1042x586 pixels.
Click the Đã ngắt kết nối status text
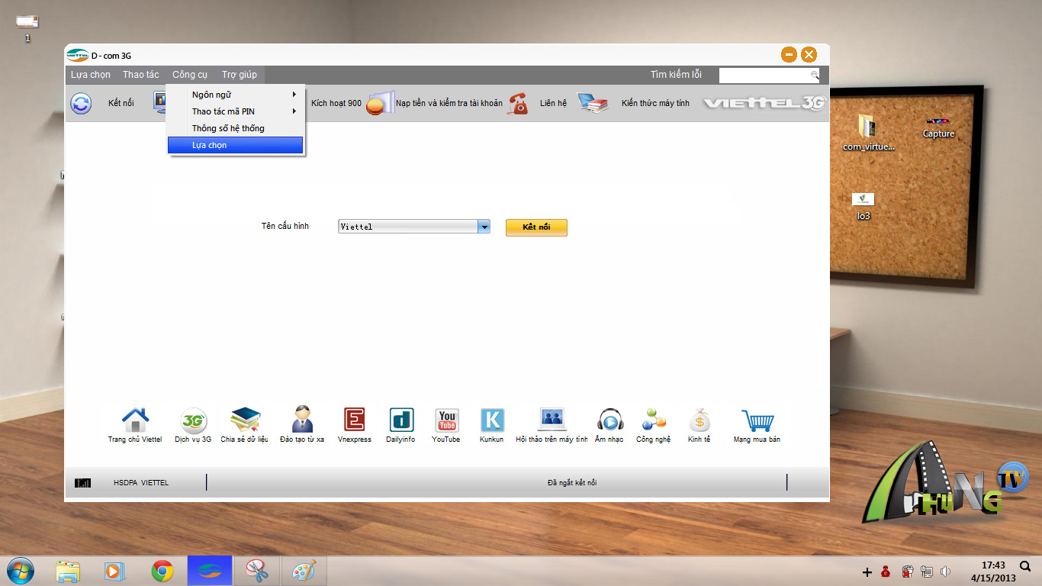(572, 483)
